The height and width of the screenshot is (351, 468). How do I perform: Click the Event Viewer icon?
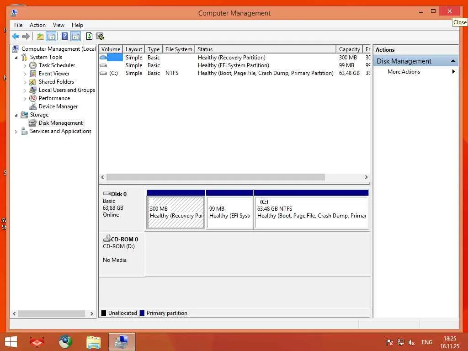click(x=33, y=74)
